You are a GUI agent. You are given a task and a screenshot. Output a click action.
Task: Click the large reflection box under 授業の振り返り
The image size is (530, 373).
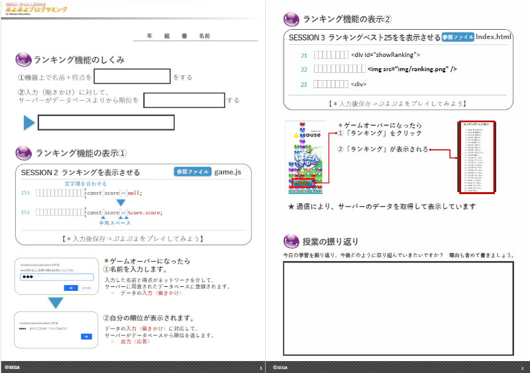[x=399, y=308]
